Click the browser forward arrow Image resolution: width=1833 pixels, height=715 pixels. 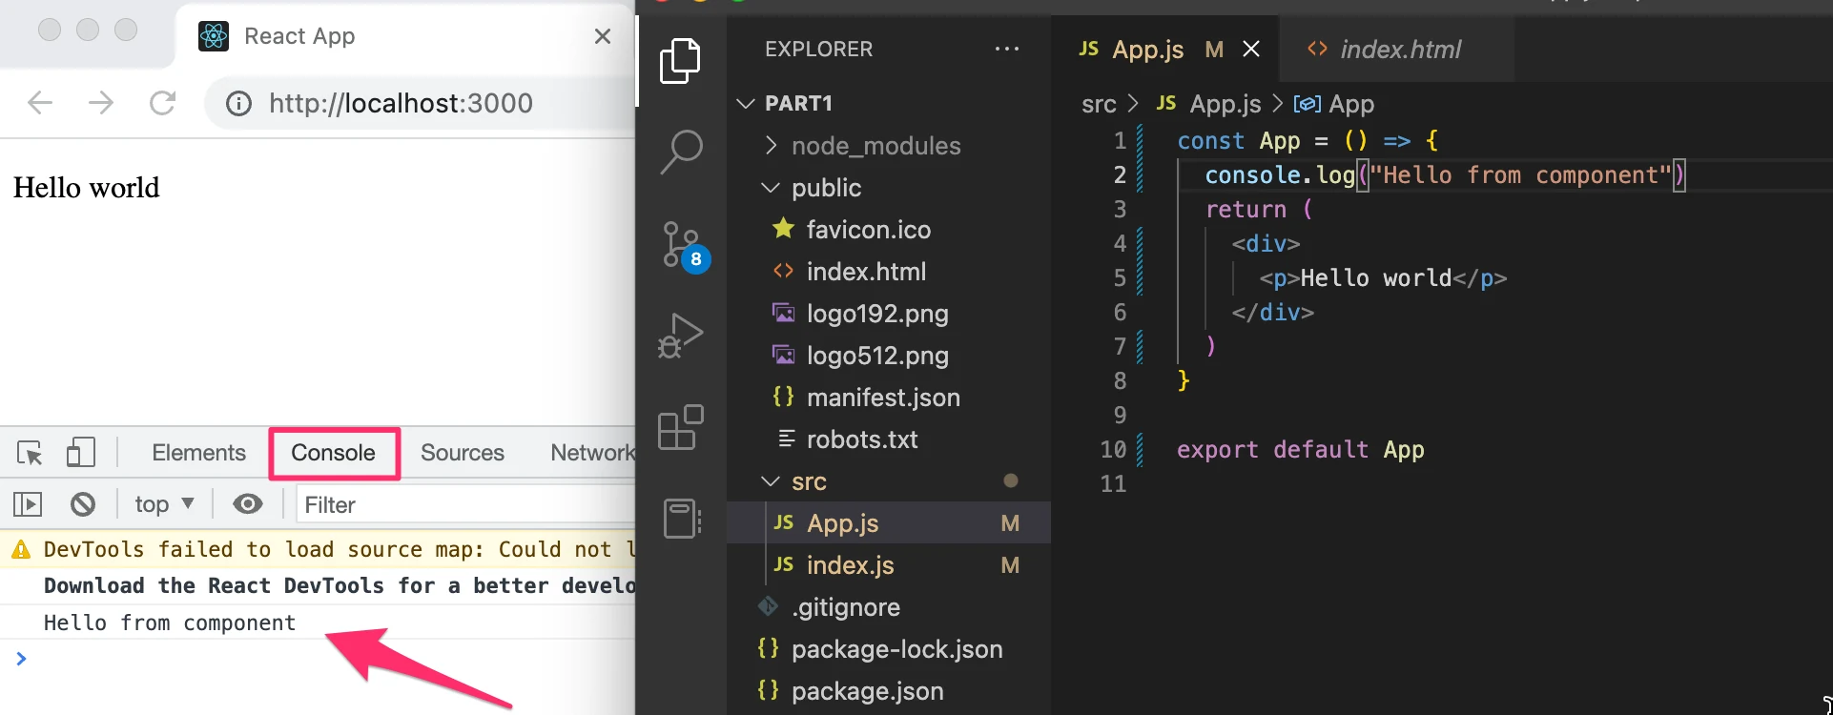(x=101, y=103)
